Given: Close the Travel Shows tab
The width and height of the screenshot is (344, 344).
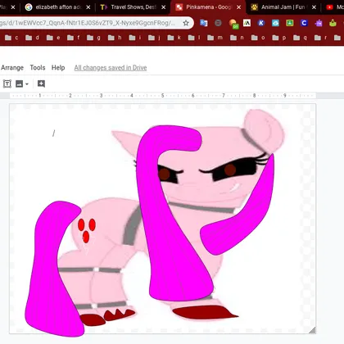Looking at the screenshot, I should pyautogui.click(x=163, y=7).
